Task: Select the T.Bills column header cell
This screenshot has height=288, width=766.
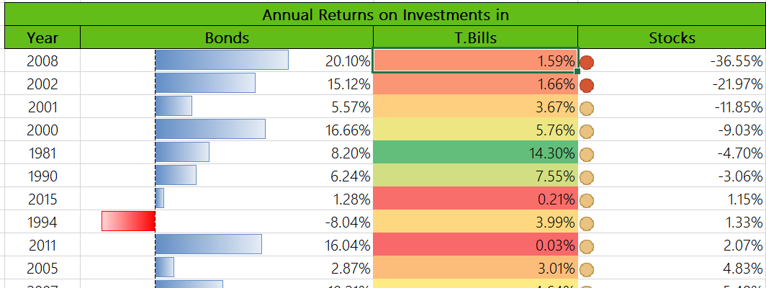Action: click(x=475, y=38)
